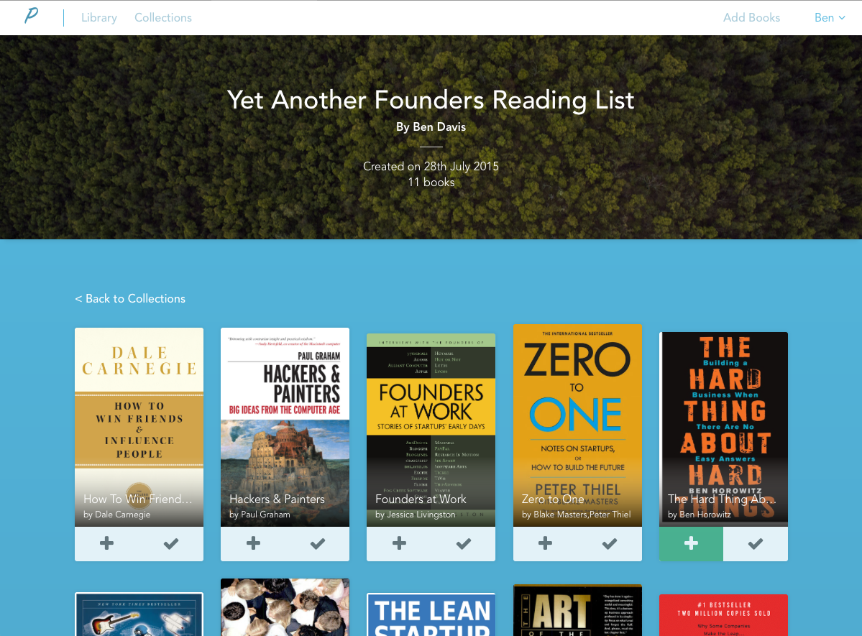Click green plus under The Hard Thing
Screen dimensions: 862x636
click(691, 543)
